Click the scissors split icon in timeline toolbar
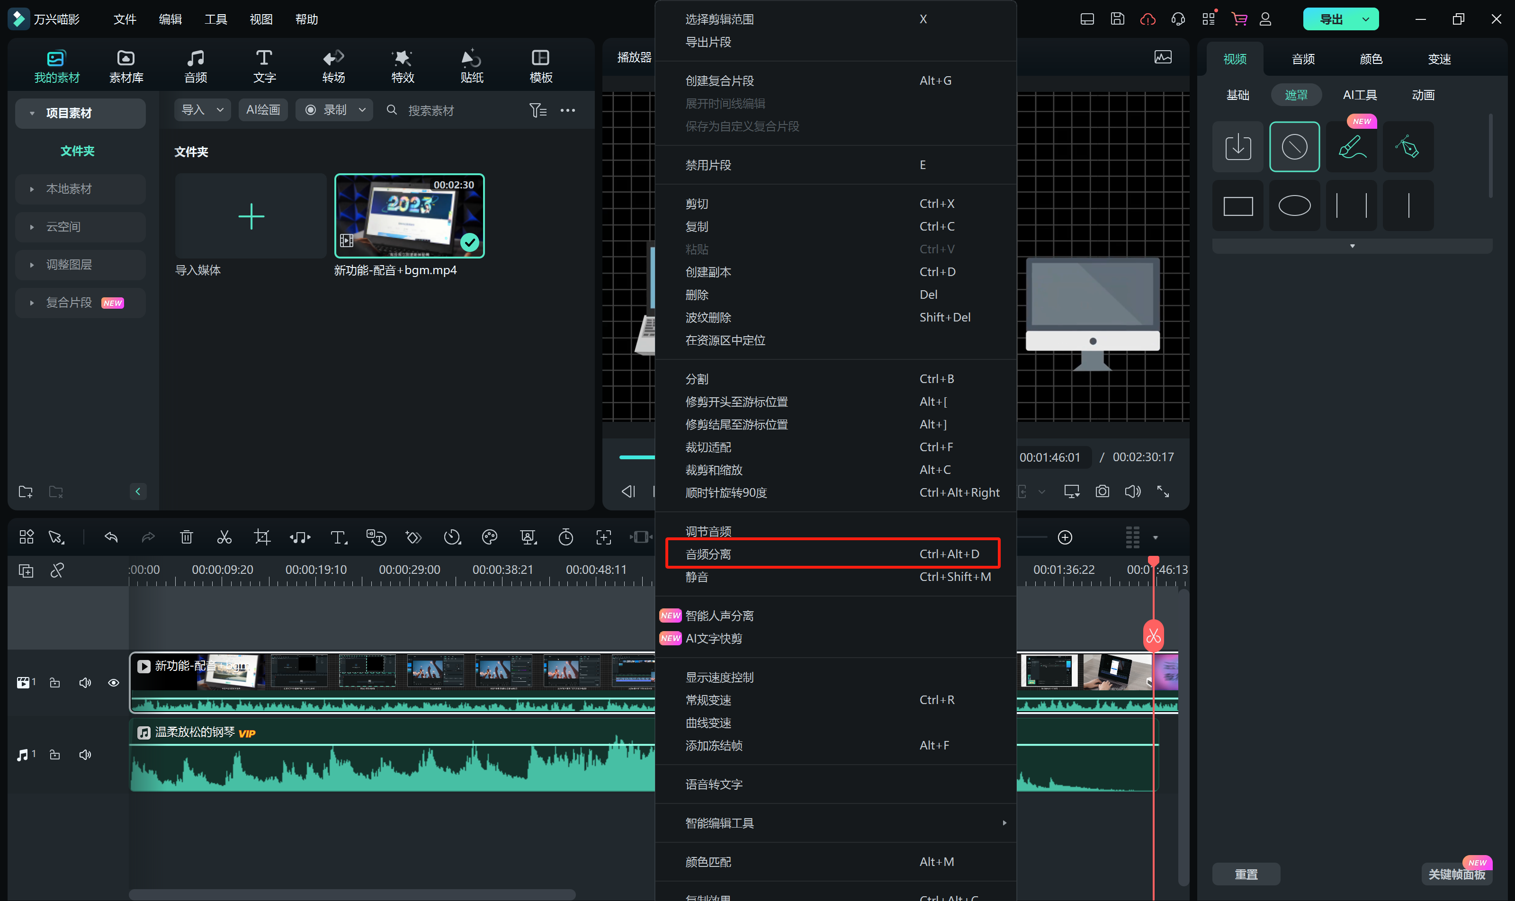Viewport: 1515px width, 901px height. click(224, 537)
